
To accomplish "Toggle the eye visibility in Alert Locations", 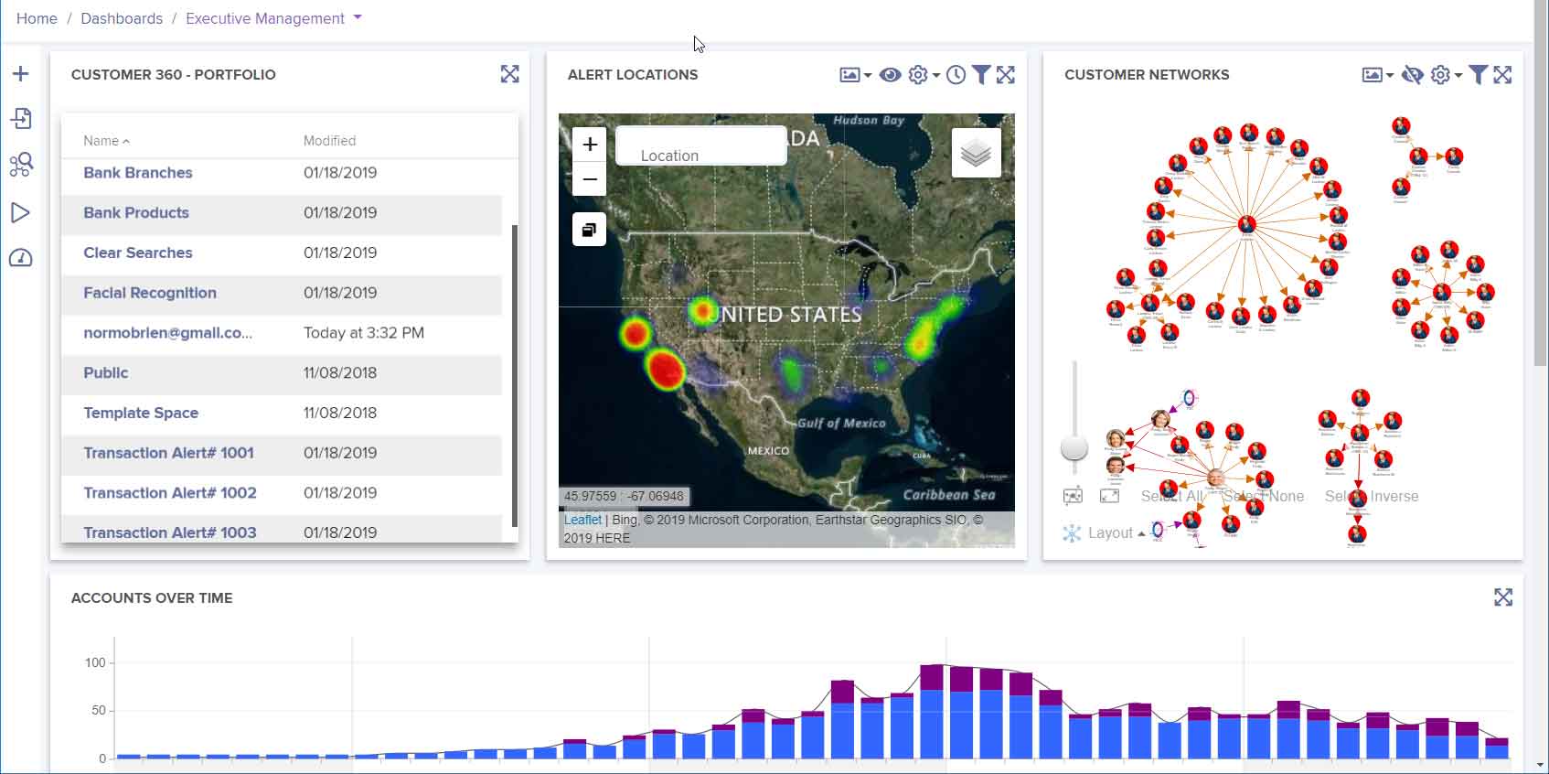I will pos(890,75).
